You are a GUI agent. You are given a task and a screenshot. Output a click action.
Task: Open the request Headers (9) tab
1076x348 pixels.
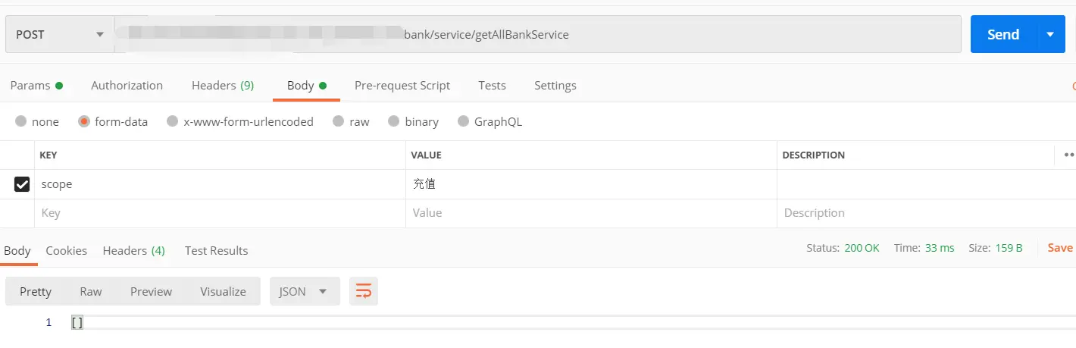click(x=223, y=86)
